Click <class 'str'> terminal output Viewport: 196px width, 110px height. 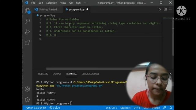pyautogui.click(x=46, y=93)
